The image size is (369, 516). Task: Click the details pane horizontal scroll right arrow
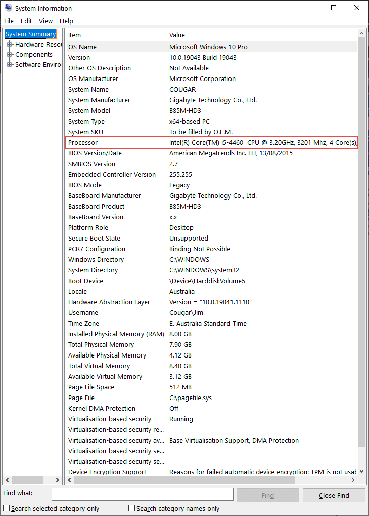pos(353,480)
